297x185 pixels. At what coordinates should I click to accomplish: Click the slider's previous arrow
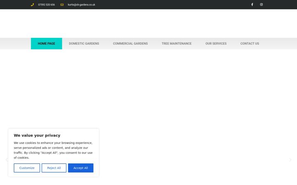point(7,160)
